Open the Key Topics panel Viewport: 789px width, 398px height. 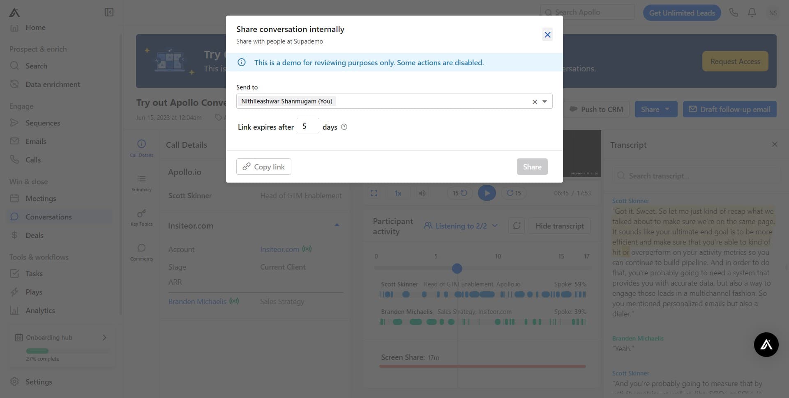(x=141, y=216)
